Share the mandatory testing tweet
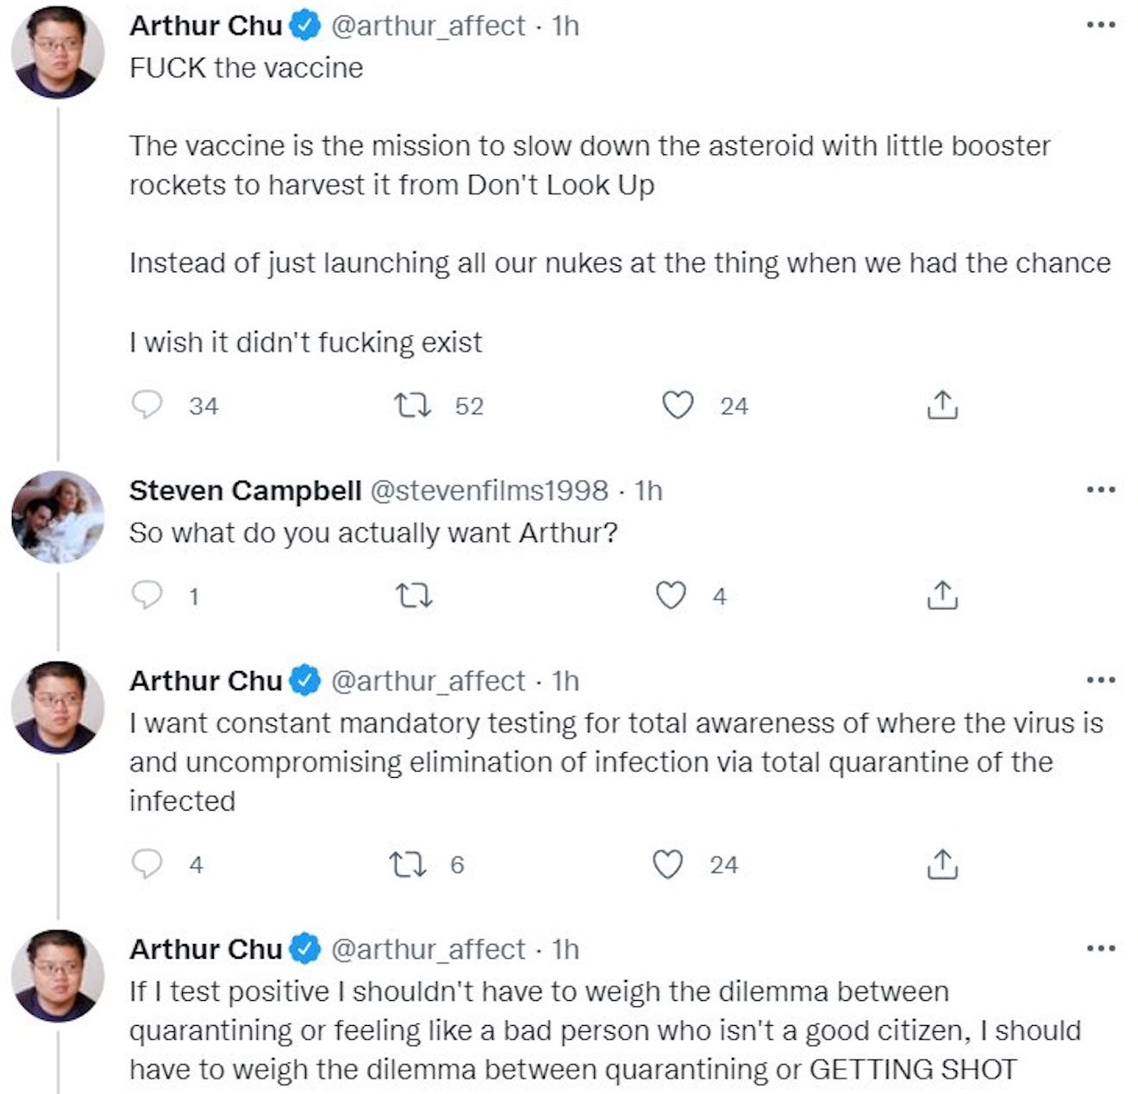 (942, 864)
